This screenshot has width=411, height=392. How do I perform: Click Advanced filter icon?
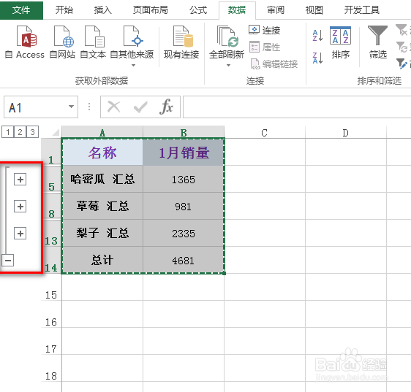click(401, 64)
